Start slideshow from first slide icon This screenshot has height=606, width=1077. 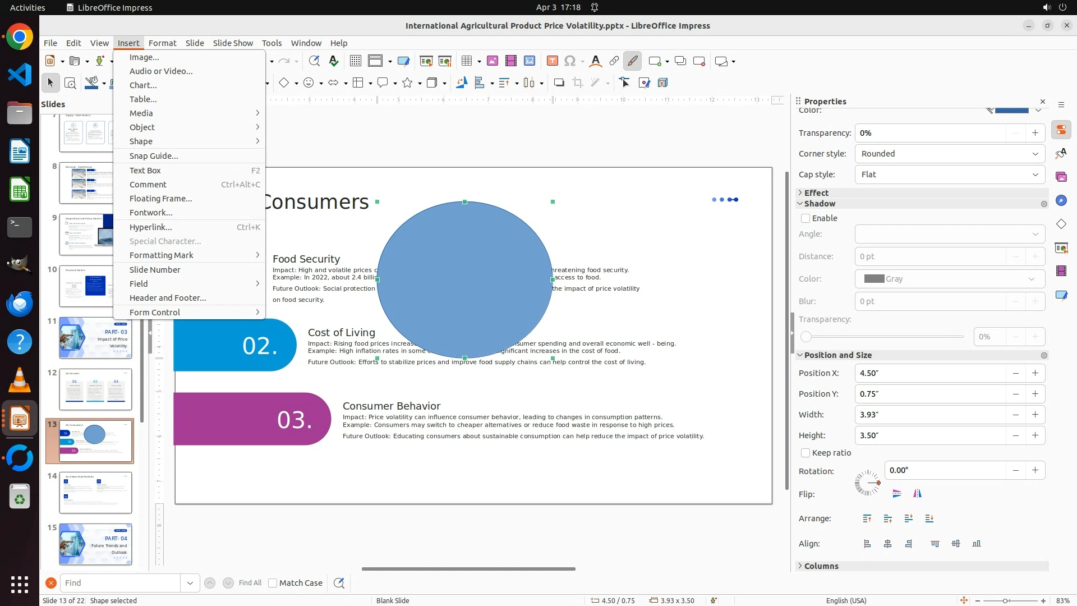tap(426, 61)
